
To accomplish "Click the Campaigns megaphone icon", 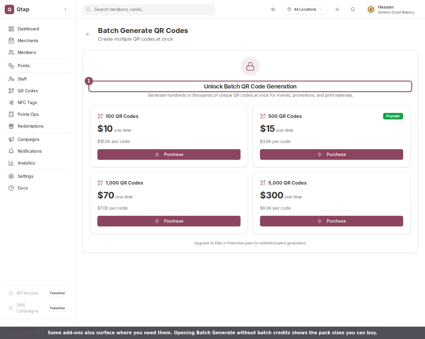I will click(11, 139).
